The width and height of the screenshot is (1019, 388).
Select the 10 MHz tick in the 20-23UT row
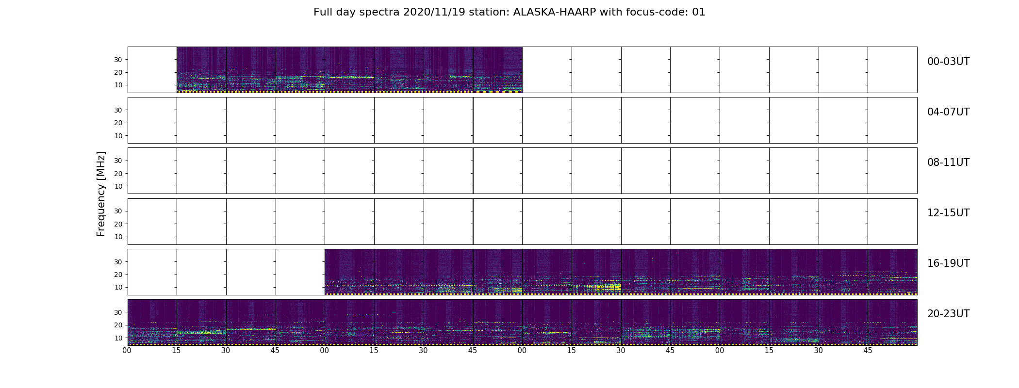[x=118, y=338]
